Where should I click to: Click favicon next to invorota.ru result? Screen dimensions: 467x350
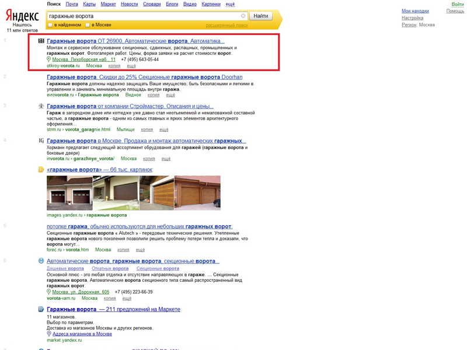pos(41,141)
